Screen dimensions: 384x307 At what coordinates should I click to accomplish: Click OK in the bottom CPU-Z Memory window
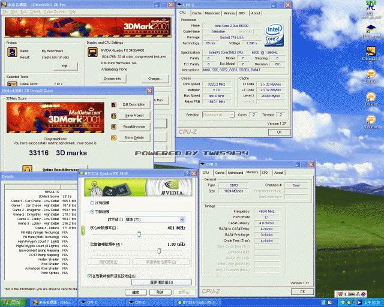point(302,291)
